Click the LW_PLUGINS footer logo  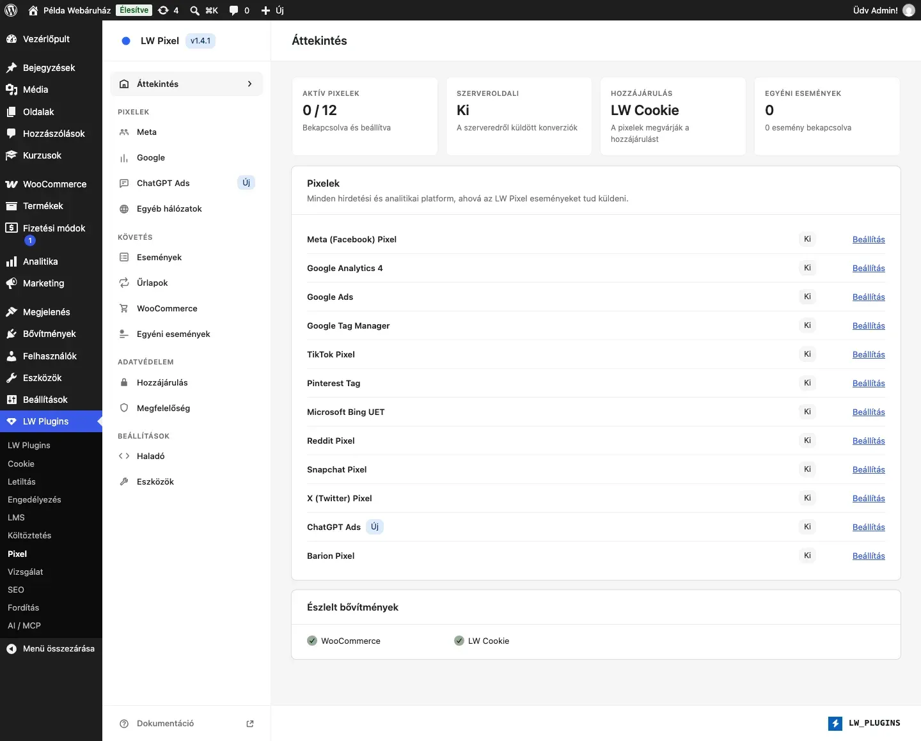pos(864,723)
